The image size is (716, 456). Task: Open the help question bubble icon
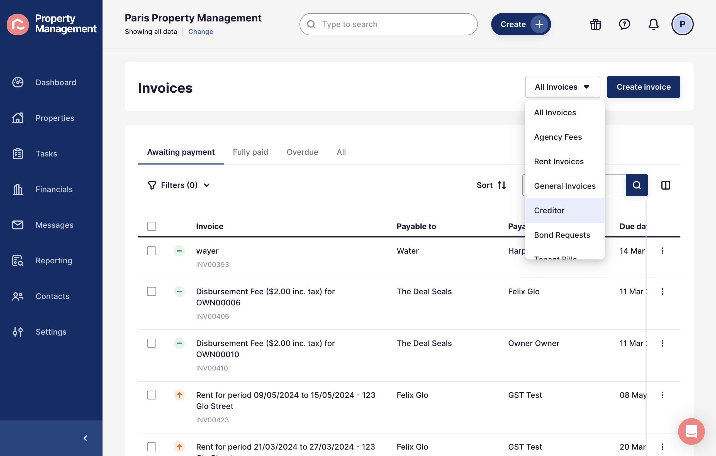pyautogui.click(x=624, y=24)
